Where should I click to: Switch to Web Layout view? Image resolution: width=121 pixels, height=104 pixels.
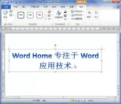point(79,101)
